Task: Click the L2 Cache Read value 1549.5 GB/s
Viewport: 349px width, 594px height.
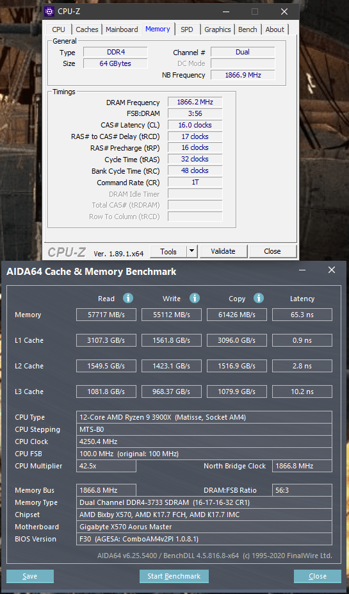Action: click(x=106, y=366)
